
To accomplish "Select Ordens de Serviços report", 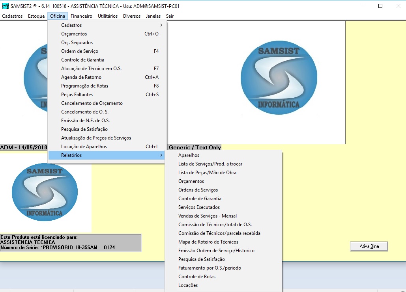I will click(x=223, y=190).
